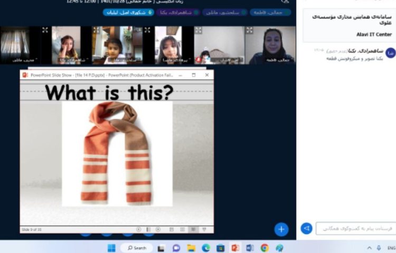This screenshot has width=396, height=253.
Task: Expand the teacher's video tile to fullscreen
Action: click(x=250, y=30)
